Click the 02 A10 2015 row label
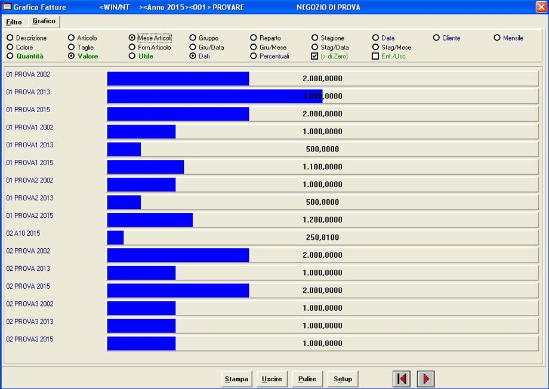 click(x=23, y=233)
